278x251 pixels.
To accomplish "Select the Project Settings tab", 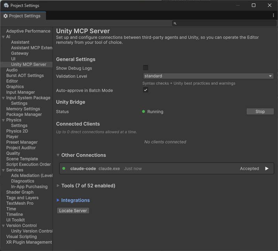I will tap(23, 16).
